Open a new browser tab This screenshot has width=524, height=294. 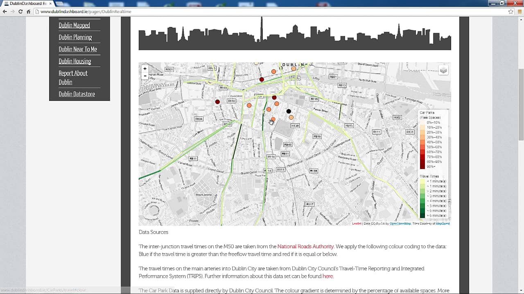pyautogui.click(x=60, y=4)
